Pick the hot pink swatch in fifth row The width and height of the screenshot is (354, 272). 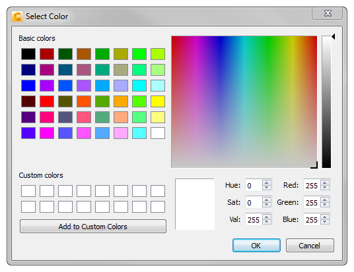click(47, 117)
